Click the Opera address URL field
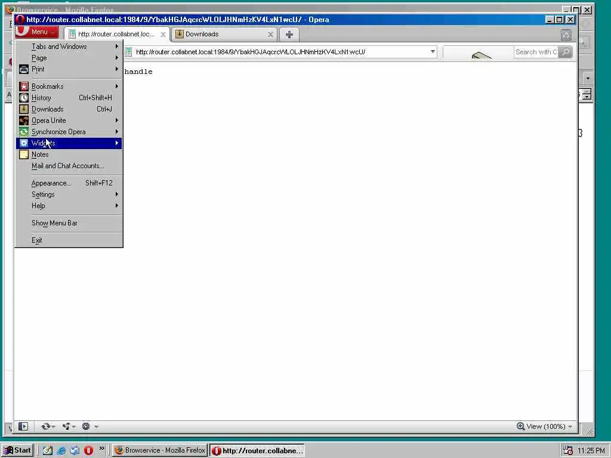Image resolution: width=611 pixels, height=458 pixels. point(280,52)
